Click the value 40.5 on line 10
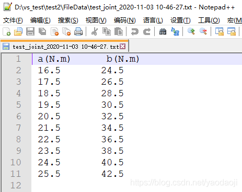The height and width of the screenshot is (192, 242). (x=112, y=163)
